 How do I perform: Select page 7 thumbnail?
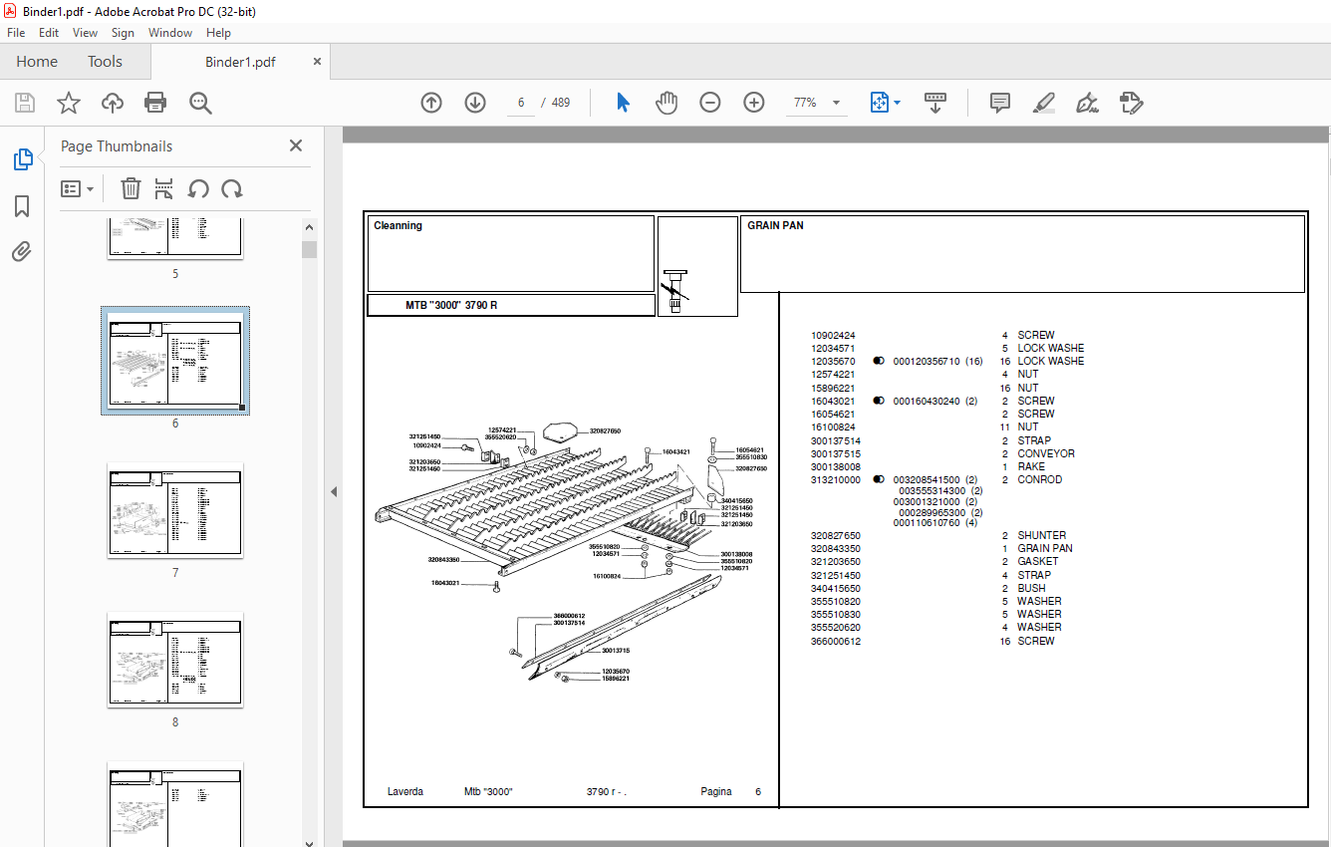175,509
